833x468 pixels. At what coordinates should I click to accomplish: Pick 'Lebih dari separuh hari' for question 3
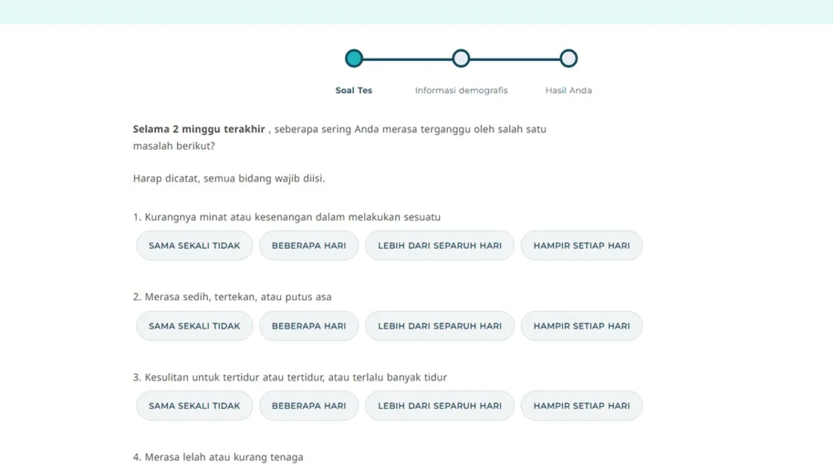(440, 406)
